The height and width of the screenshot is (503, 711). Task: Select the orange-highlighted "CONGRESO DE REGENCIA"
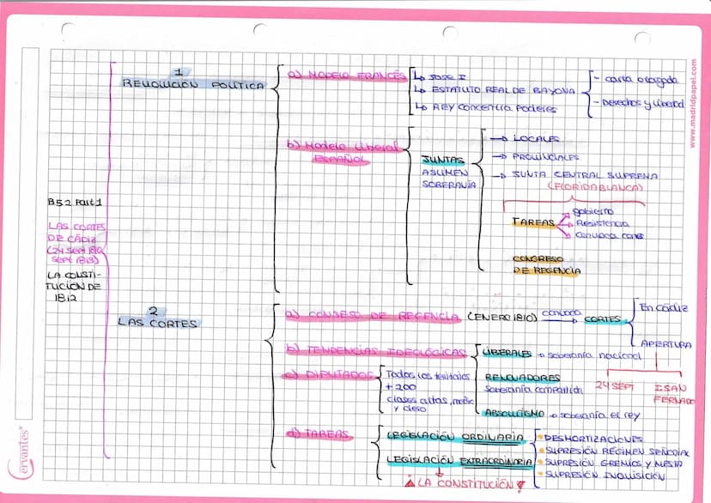point(546,265)
